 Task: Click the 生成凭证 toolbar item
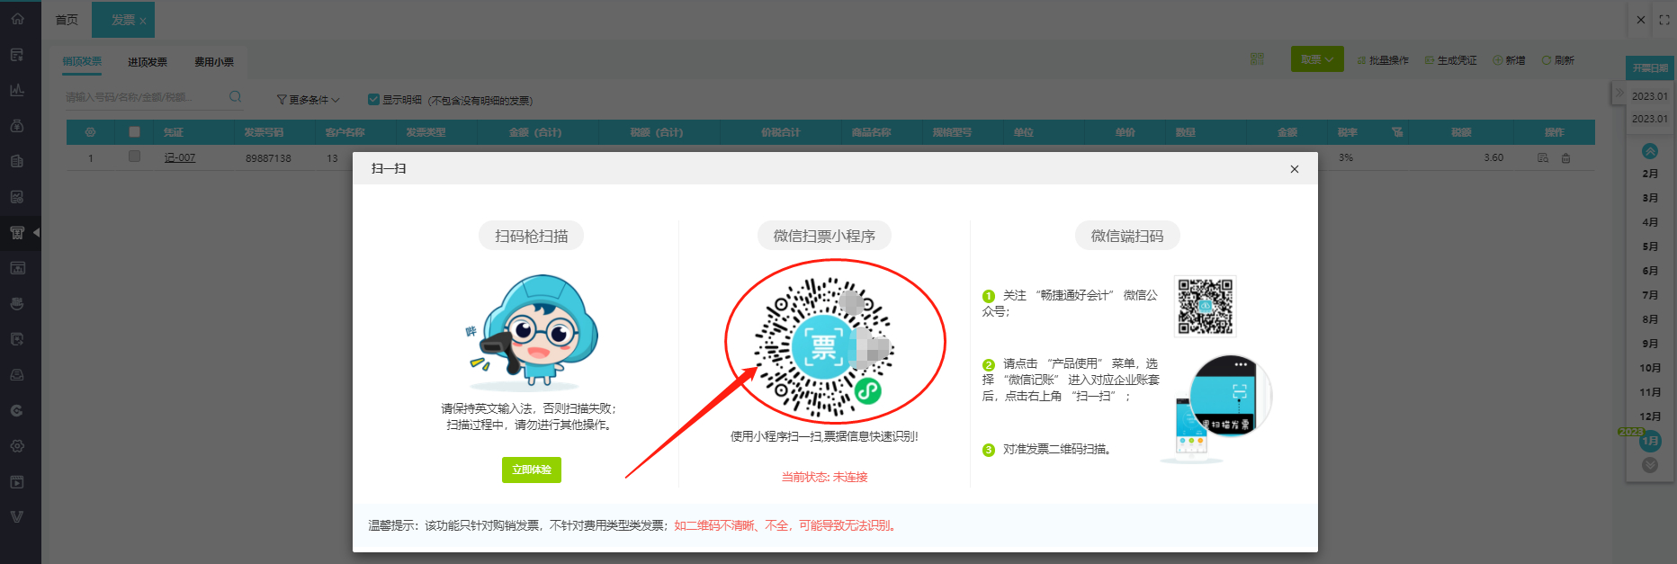point(1451,60)
